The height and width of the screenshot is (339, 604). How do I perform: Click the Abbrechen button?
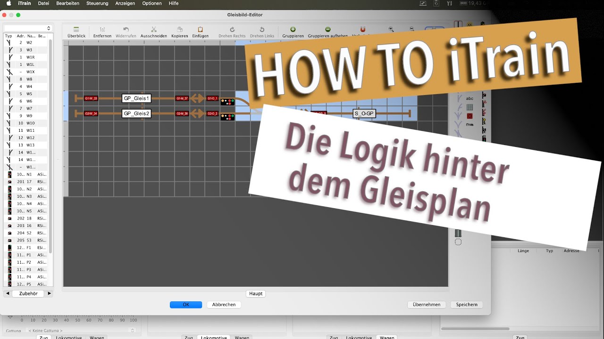(x=224, y=305)
